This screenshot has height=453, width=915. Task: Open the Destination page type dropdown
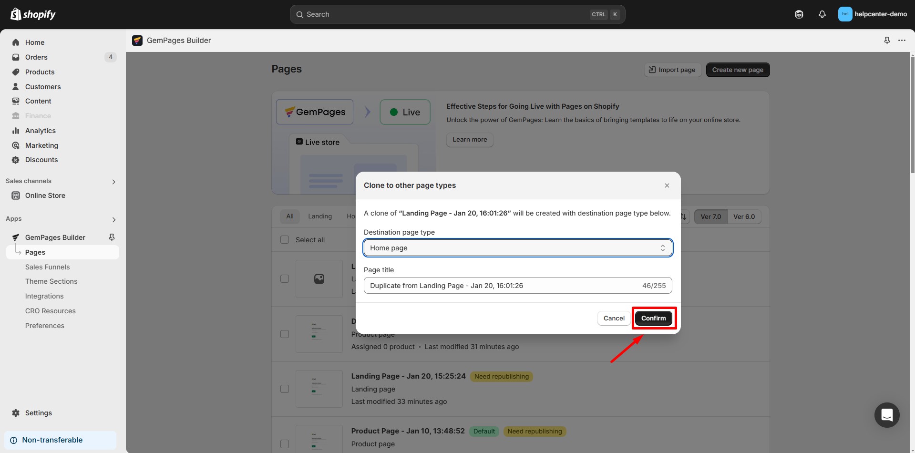517,247
